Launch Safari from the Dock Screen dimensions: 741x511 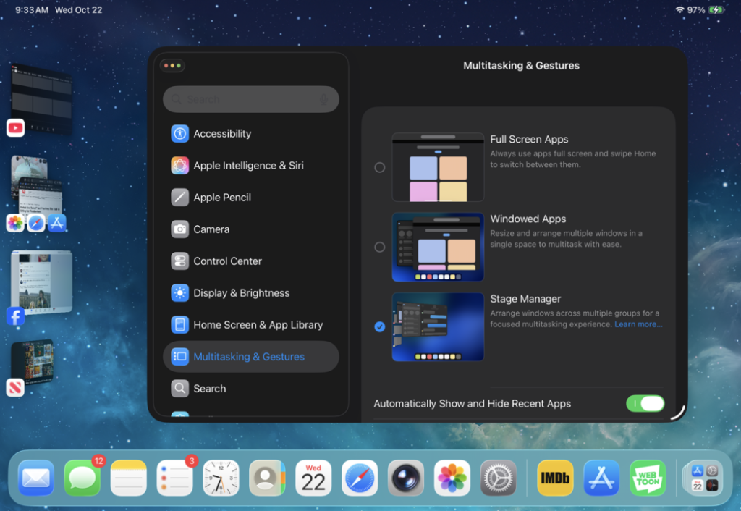tap(360, 478)
